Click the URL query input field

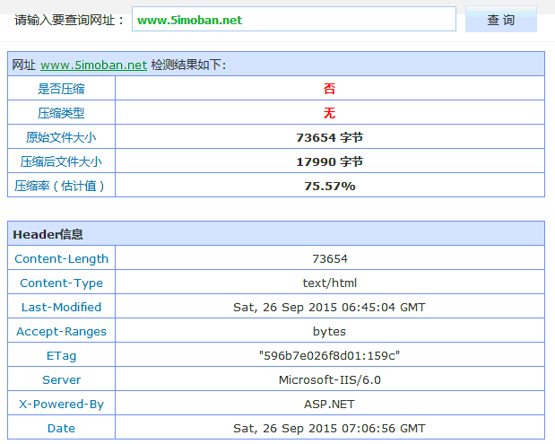(293, 20)
